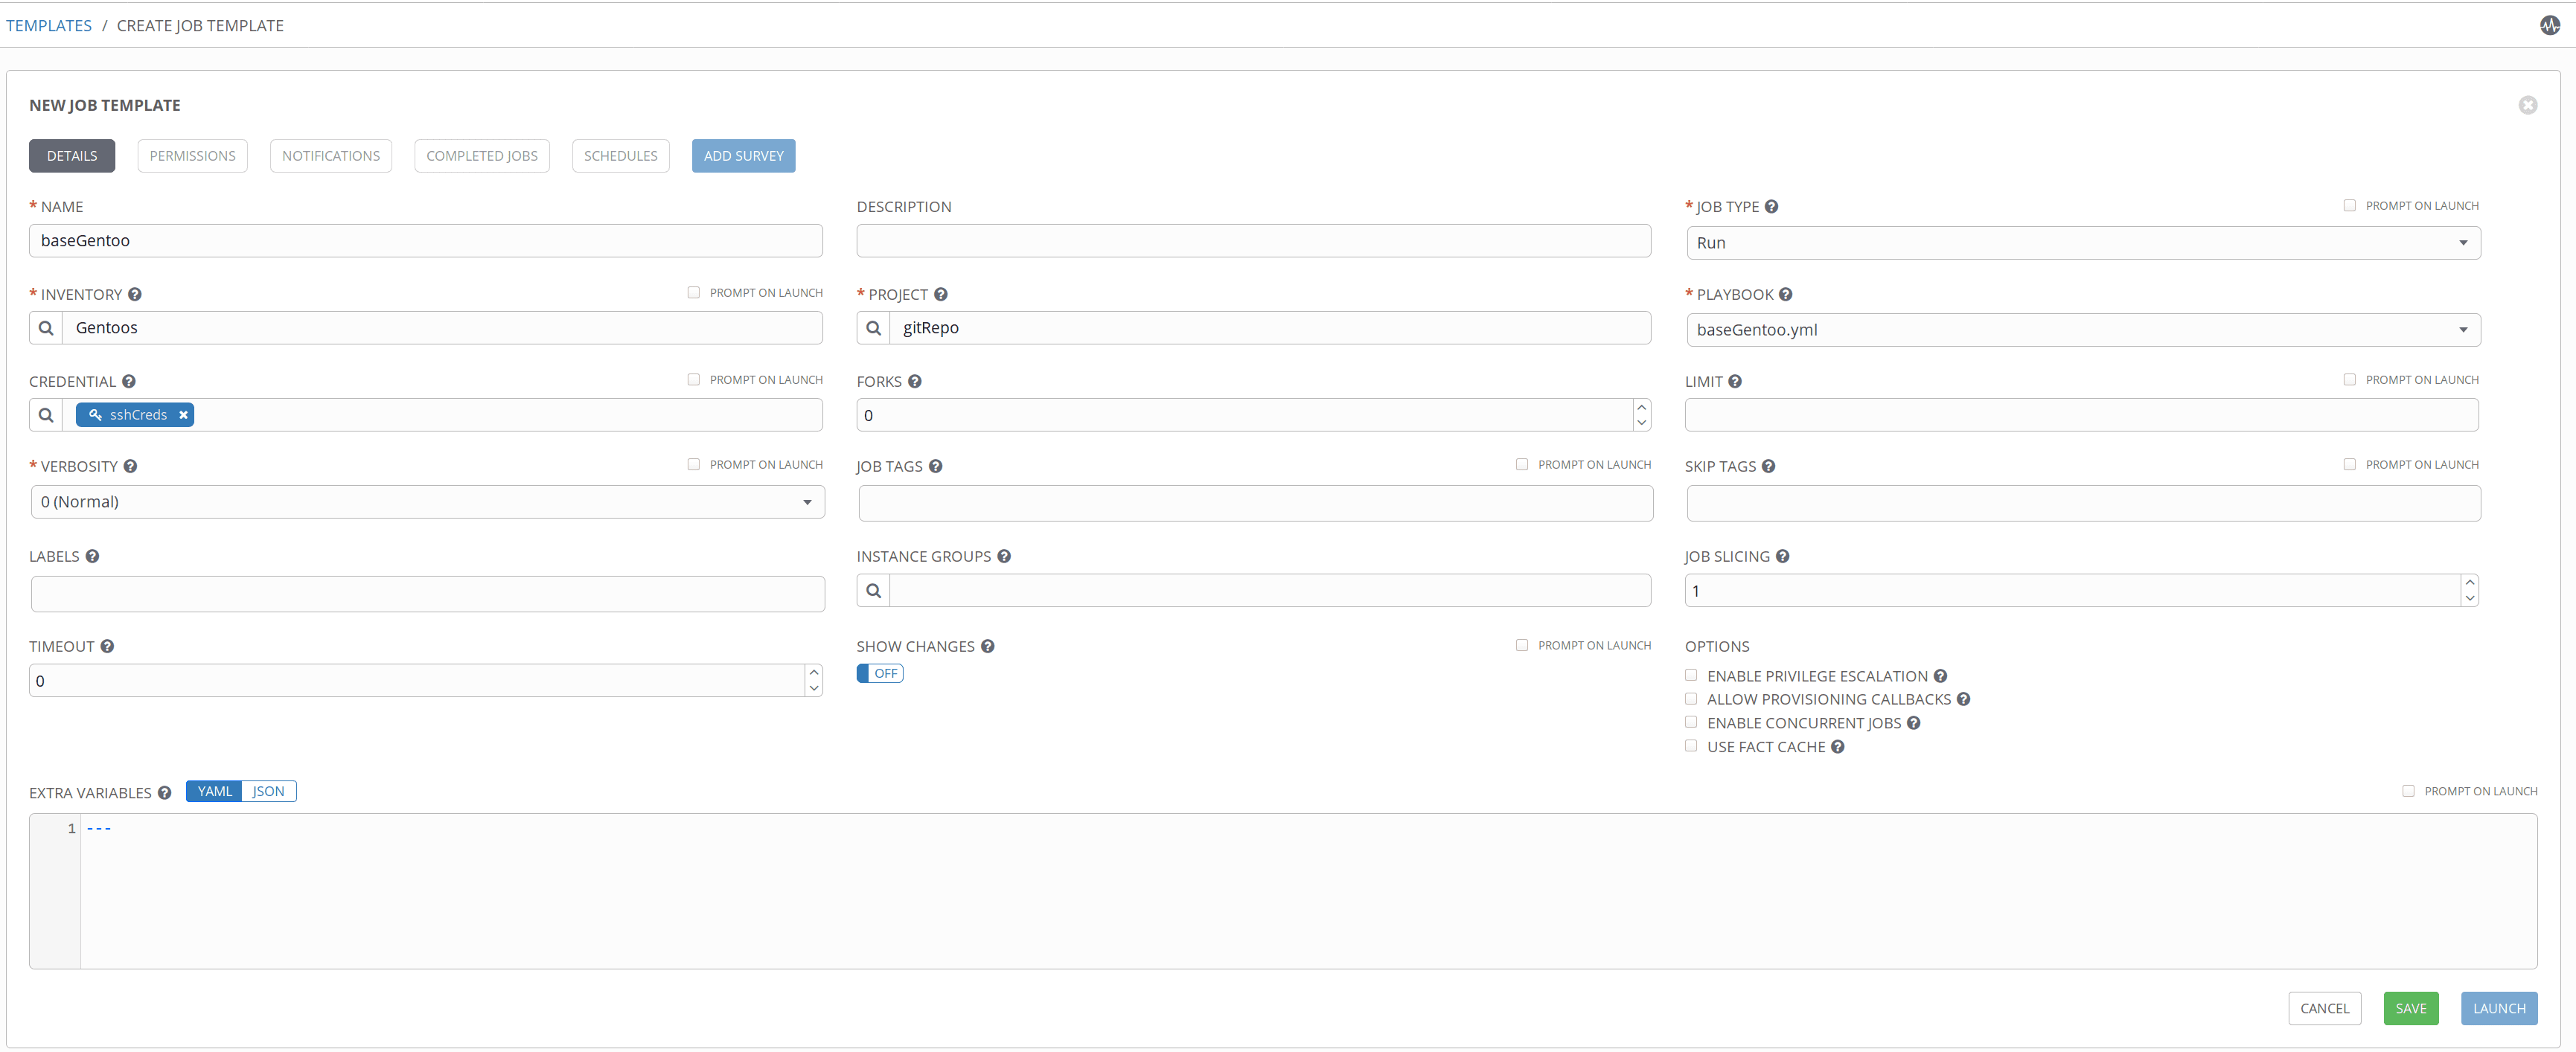2576x1052 pixels.
Task: Switch Show Changes toggle to ON
Action: tap(879, 673)
